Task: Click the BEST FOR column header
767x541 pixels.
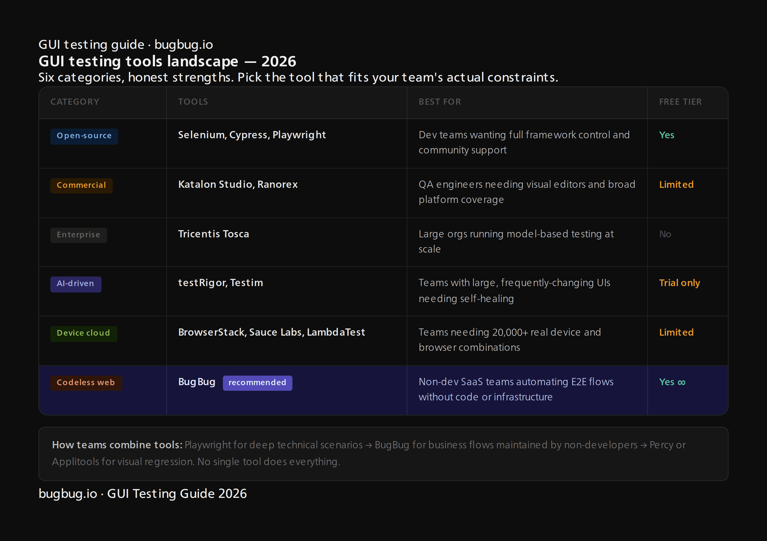Action: [x=440, y=102]
